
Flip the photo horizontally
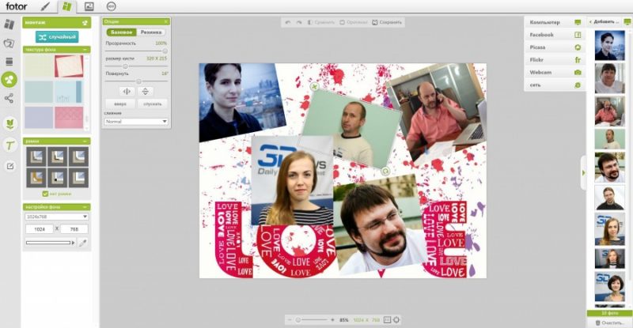click(x=127, y=92)
